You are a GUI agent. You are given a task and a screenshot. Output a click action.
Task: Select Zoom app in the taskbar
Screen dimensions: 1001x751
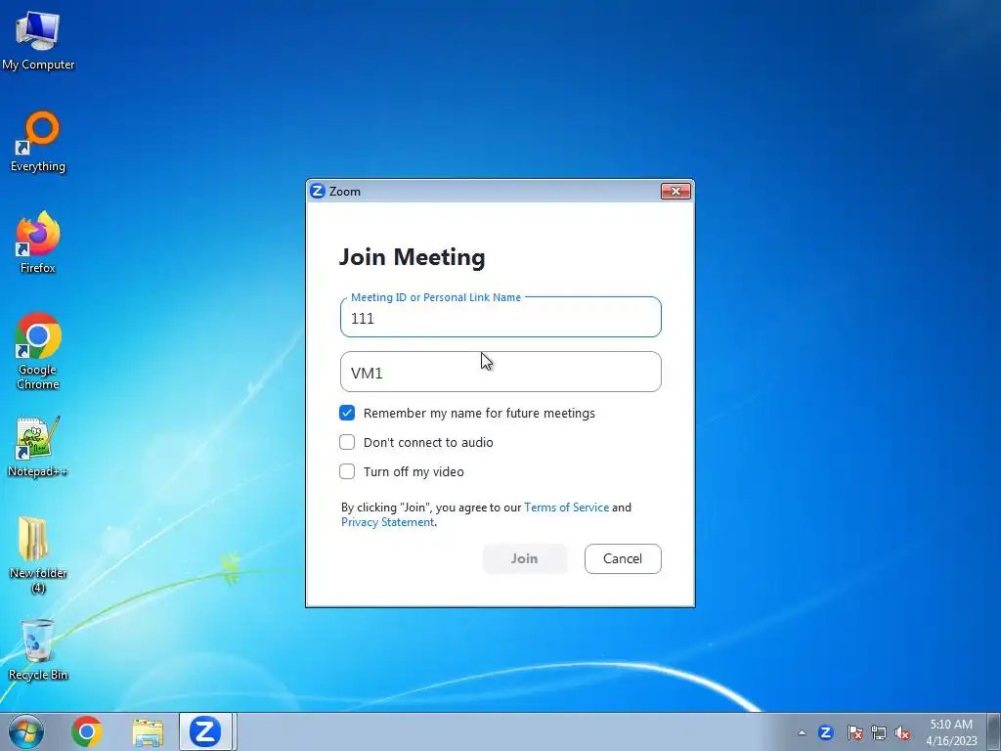pos(205,731)
